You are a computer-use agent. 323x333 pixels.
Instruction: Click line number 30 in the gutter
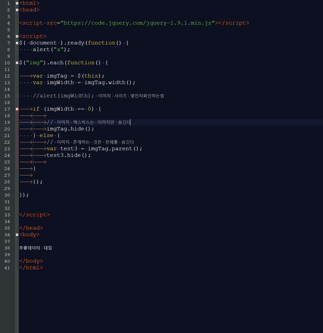7,195
